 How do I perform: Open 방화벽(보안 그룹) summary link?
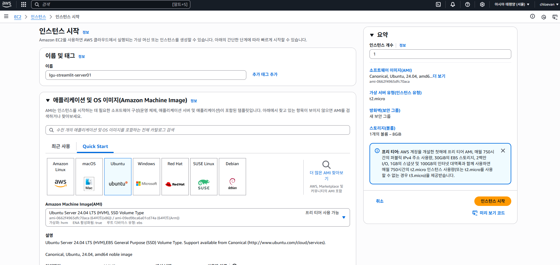pos(385,110)
